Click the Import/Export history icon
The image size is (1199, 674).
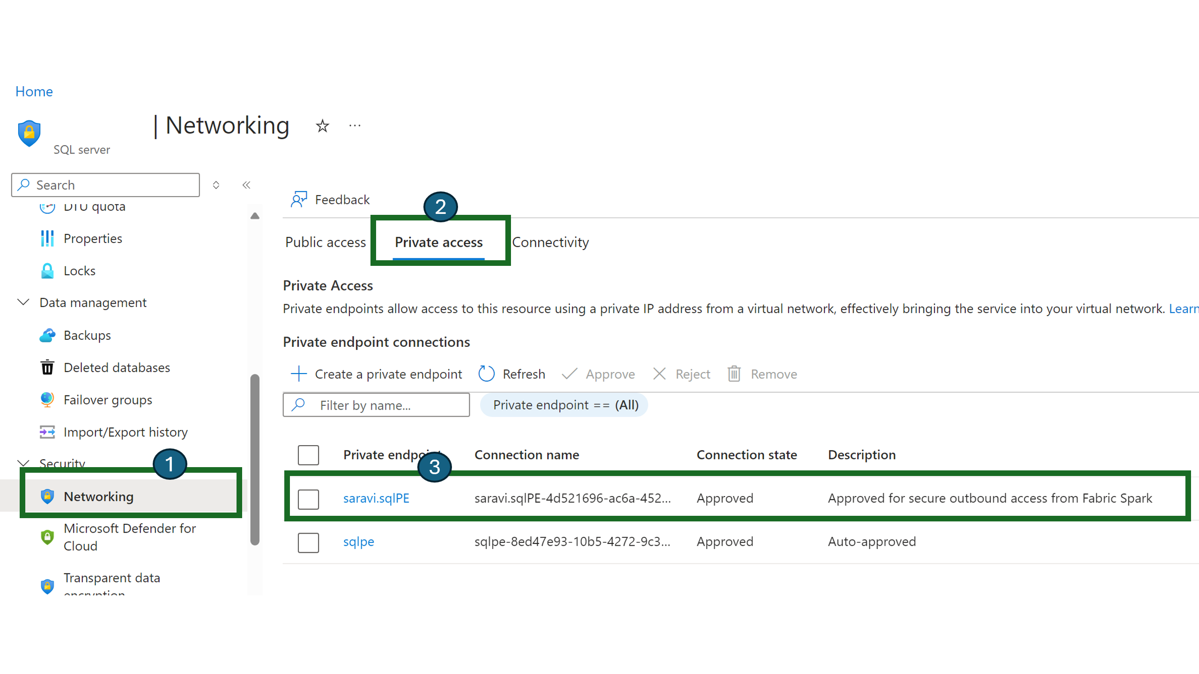click(x=46, y=432)
